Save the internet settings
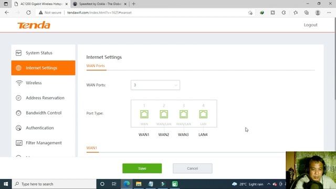The width and height of the screenshot is (336, 189). (142, 169)
